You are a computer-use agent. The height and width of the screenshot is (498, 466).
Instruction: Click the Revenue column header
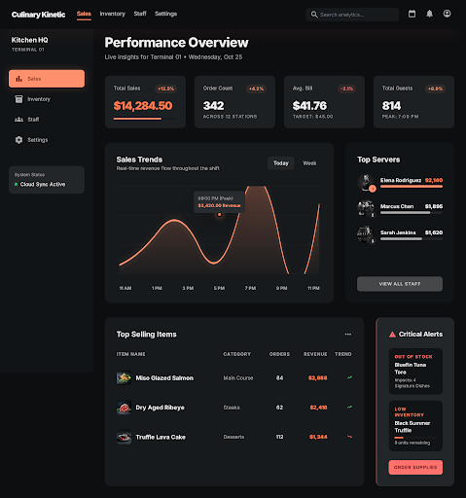coord(315,354)
